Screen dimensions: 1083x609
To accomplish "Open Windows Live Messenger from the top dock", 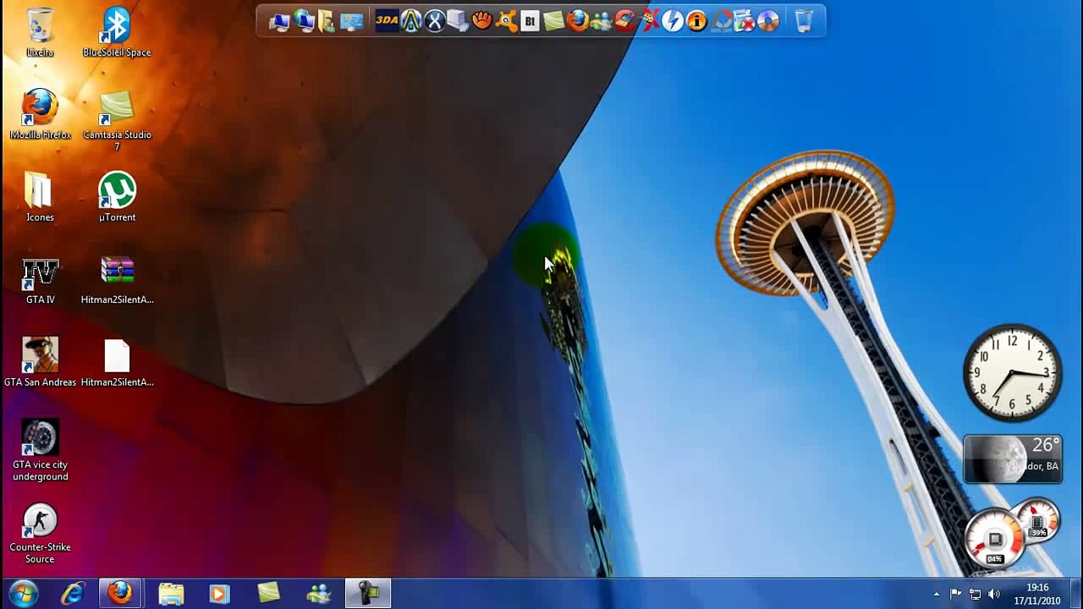I will [600, 21].
